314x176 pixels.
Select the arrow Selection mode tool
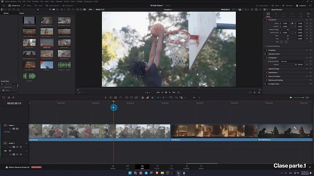point(105,98)
